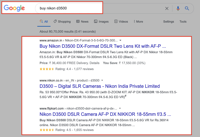
Task: Expand the nikon.co.in URL dropdown arrow
Action: (102, 80)
